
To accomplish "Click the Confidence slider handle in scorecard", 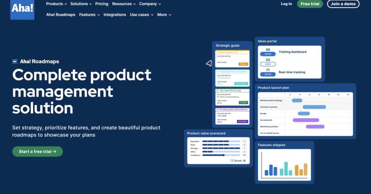I will coord(224,155).
